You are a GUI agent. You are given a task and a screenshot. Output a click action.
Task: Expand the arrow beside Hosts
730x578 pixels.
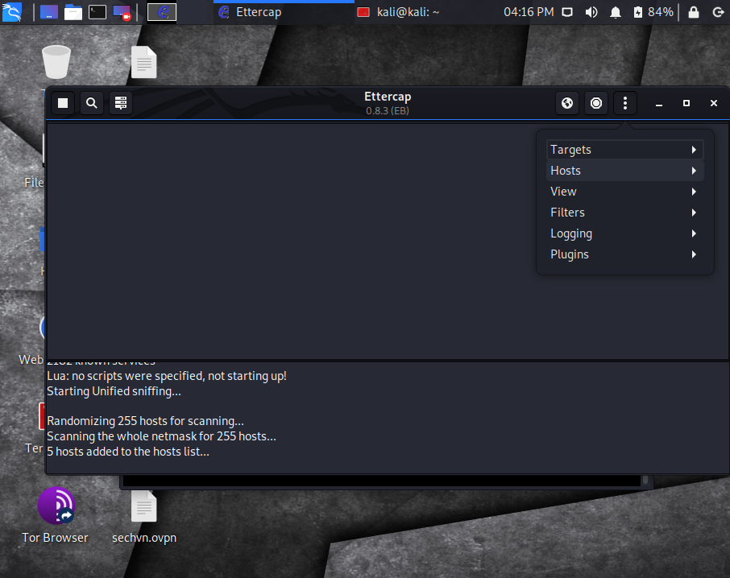694,171
